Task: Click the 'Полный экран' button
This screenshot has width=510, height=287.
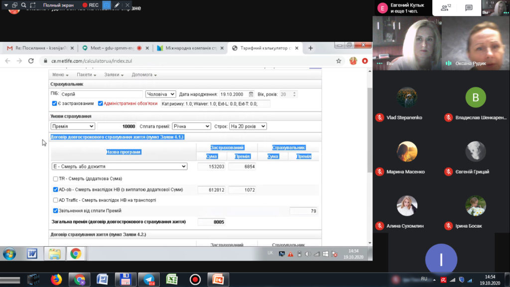Action: pyautogui.click(x=58, y=5)
